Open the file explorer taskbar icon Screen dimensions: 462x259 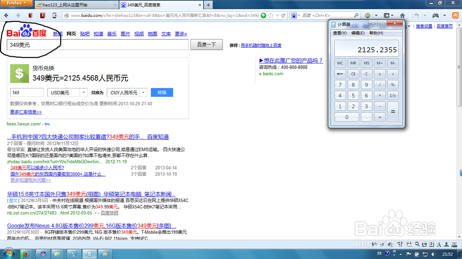(57, 254)
